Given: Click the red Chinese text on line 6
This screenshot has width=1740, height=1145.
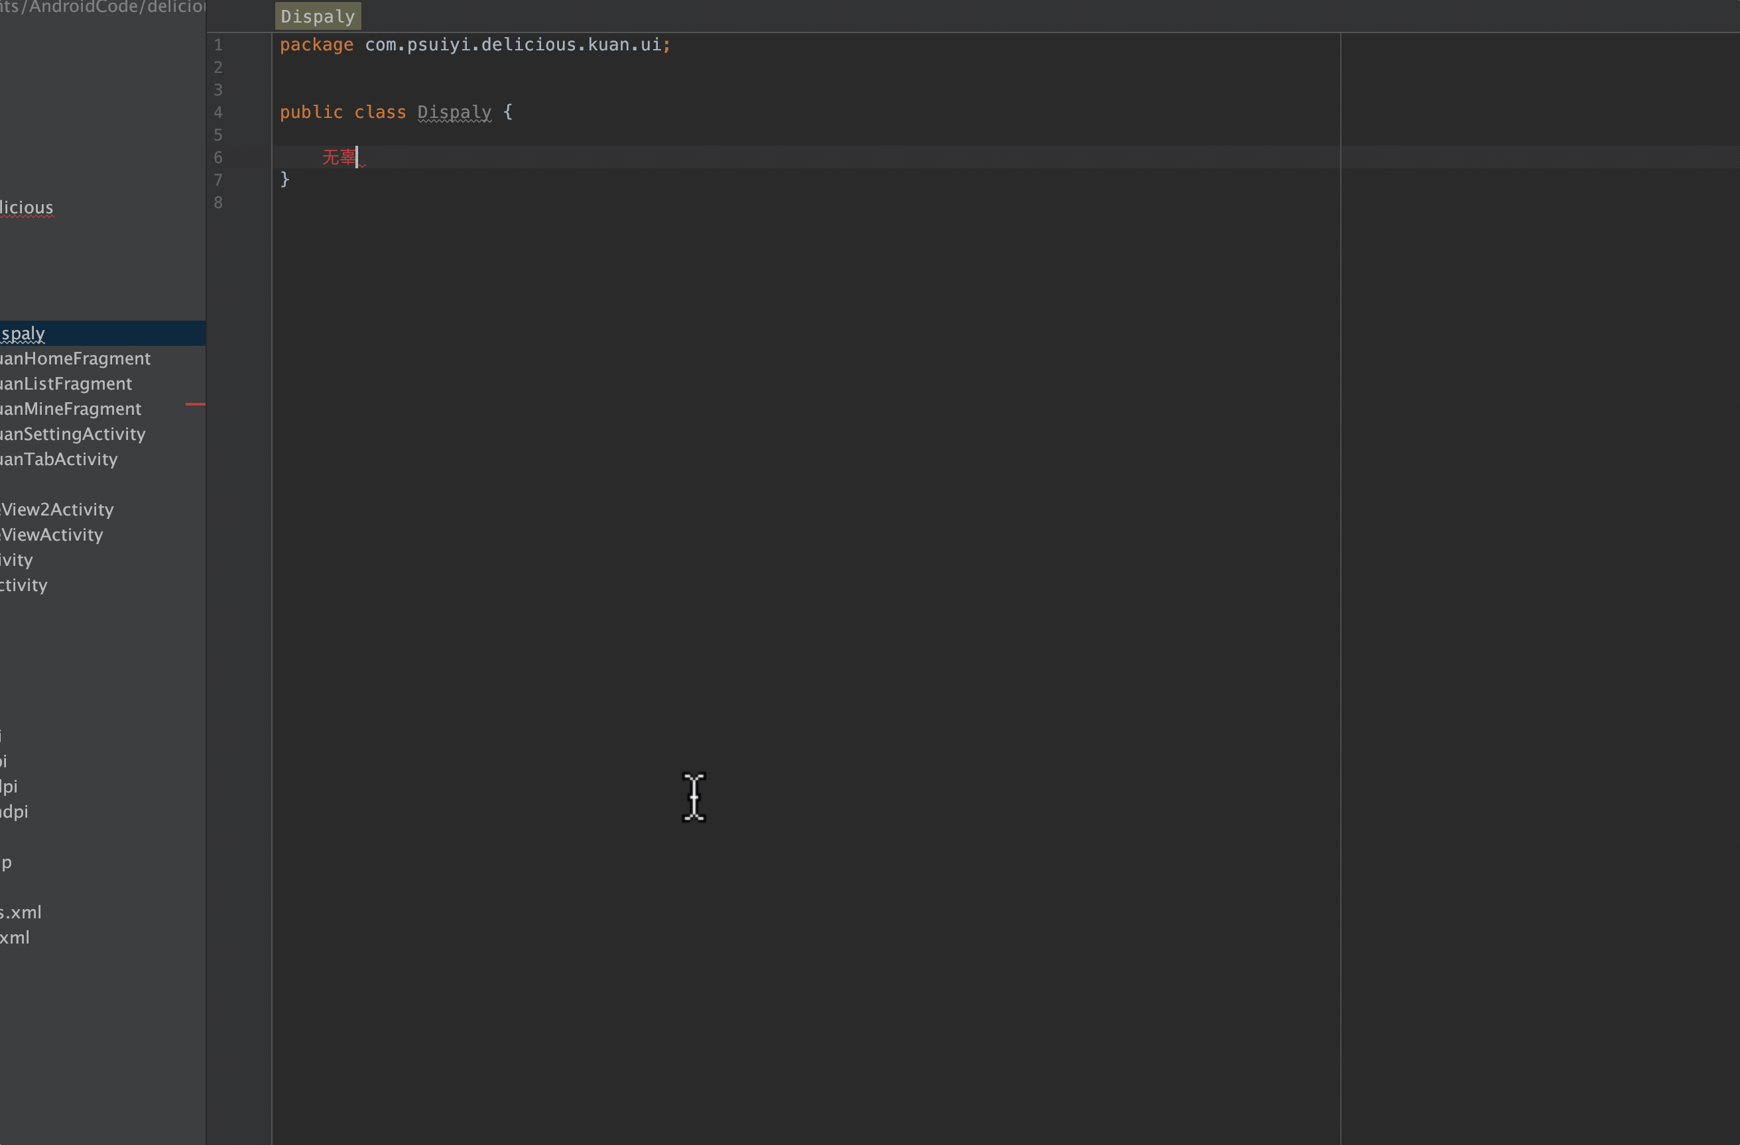Looking at the screenshot, I should coord(338,157).
